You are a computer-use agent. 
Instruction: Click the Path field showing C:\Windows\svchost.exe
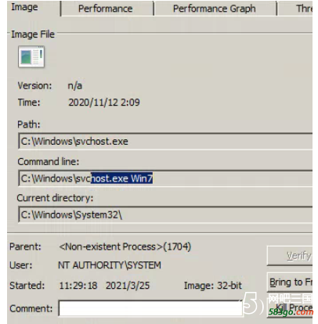[165, 141]
